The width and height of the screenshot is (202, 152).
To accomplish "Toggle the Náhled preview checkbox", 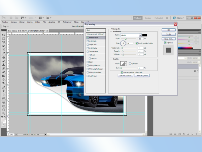I will tap(165, 43).
